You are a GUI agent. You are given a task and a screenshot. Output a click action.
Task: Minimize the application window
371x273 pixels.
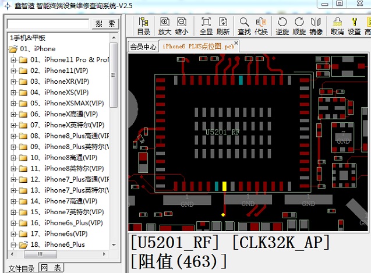(324, 4)
